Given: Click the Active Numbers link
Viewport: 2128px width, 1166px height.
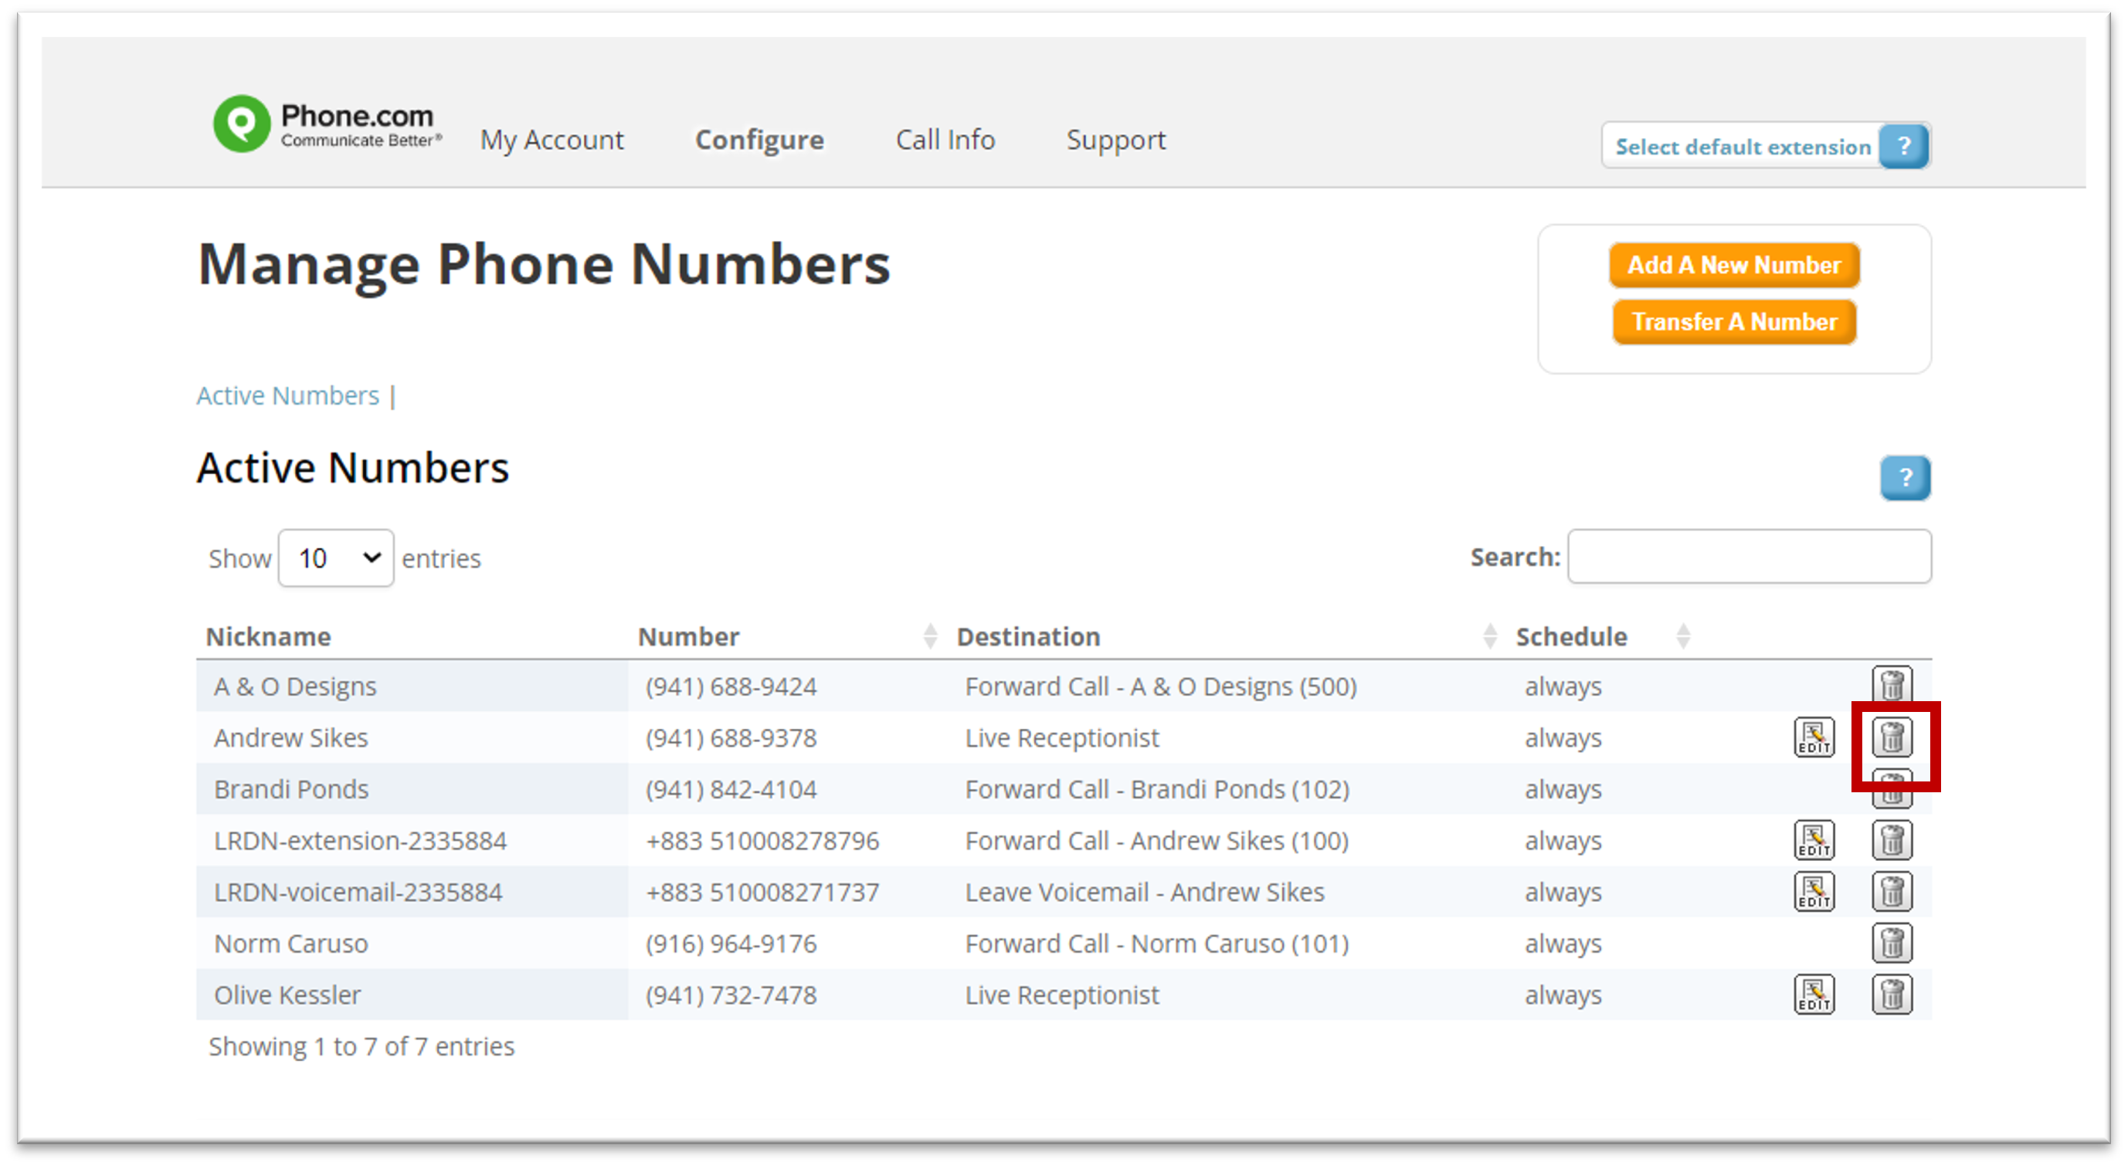Looking at the screenshot, I should (x=286, y=396).
